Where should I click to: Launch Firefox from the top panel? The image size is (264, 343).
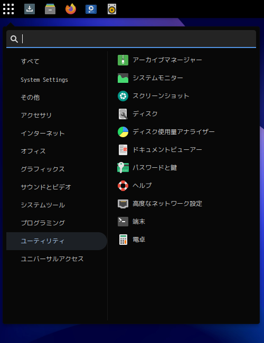click(x=71, y=9)
